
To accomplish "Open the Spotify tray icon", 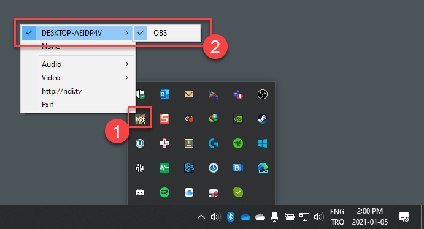I will point(164,192).
